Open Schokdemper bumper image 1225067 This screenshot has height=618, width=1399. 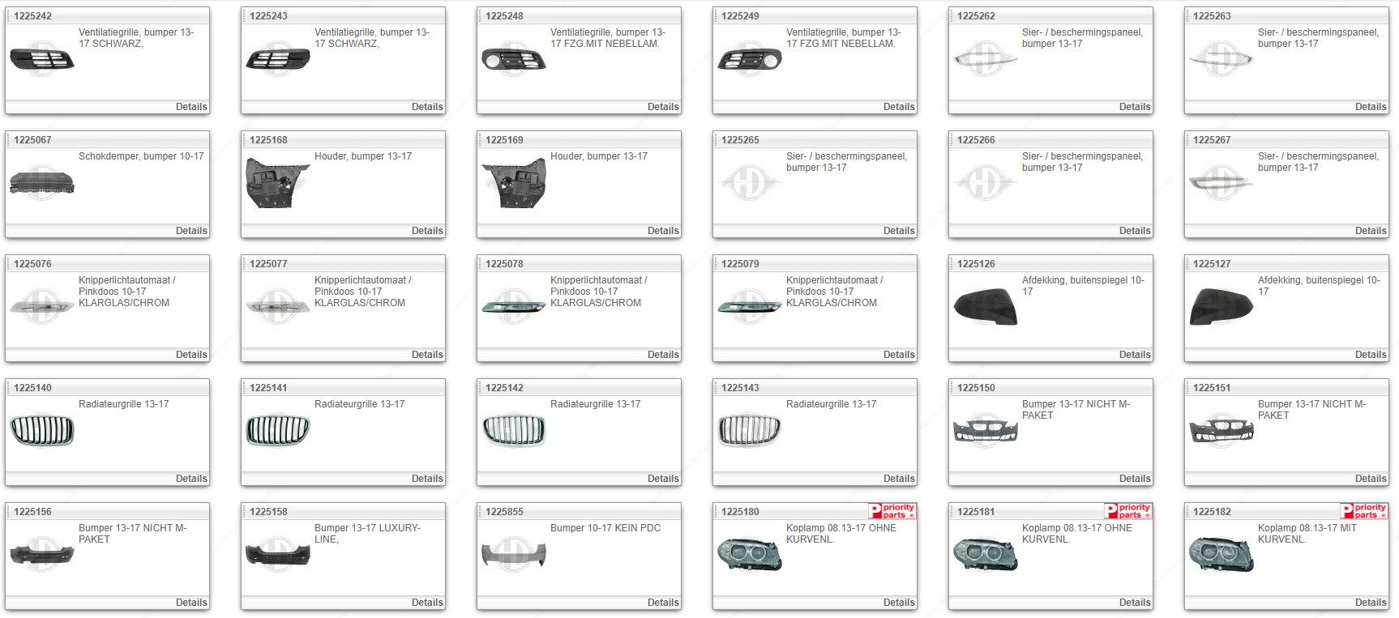(42, 183)
